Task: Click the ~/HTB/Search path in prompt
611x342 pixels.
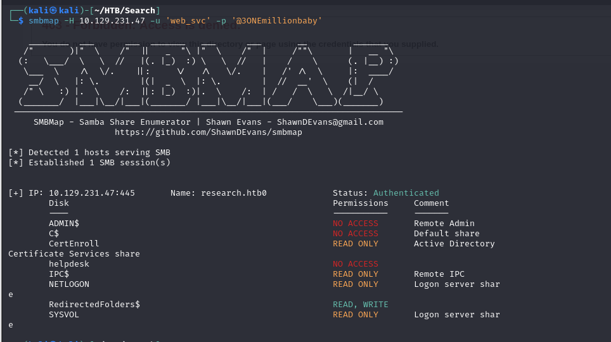Action: pos(125,11)
